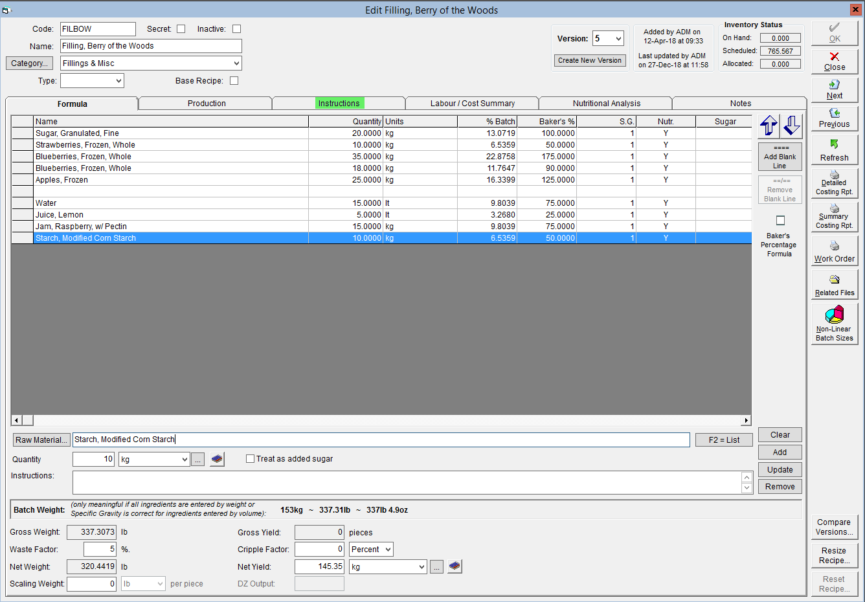Click the Category... button

click(30, 63)
